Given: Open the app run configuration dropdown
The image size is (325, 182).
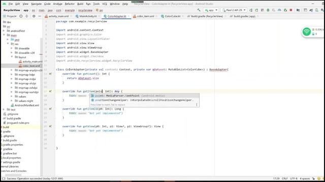Looking at the screenshot, I should [211, 10].
